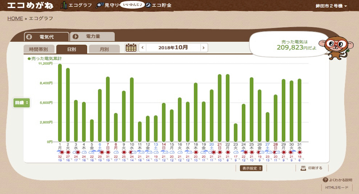Click the sun weather icon under day 29
The height and width of the screenshot is (194, 359).
(x=284, y=152)
